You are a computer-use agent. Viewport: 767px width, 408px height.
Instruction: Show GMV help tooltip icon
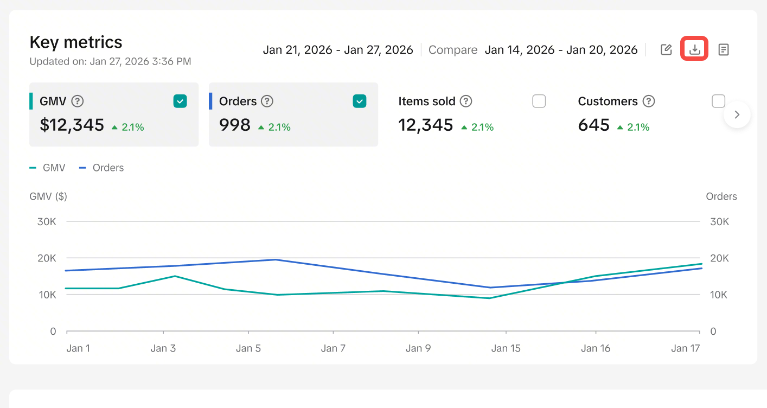pyautogui.click(x=78, y=101)
